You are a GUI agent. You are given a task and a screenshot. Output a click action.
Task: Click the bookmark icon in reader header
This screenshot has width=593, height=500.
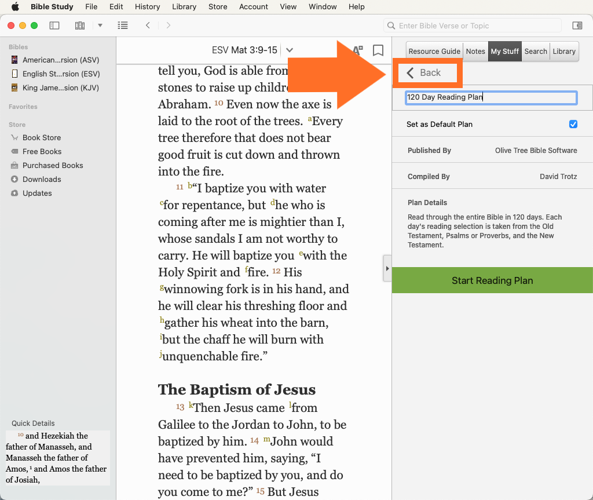(378, 50)
